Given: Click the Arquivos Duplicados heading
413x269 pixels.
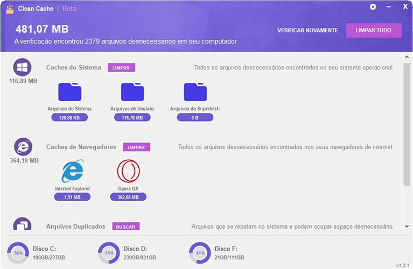Looking at the screenshot, I should tap(75, 226).
